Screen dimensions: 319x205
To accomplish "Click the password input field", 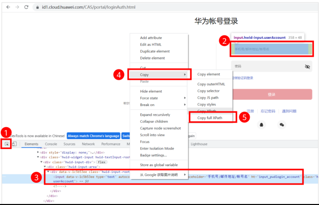I will [x=272, y=66].
